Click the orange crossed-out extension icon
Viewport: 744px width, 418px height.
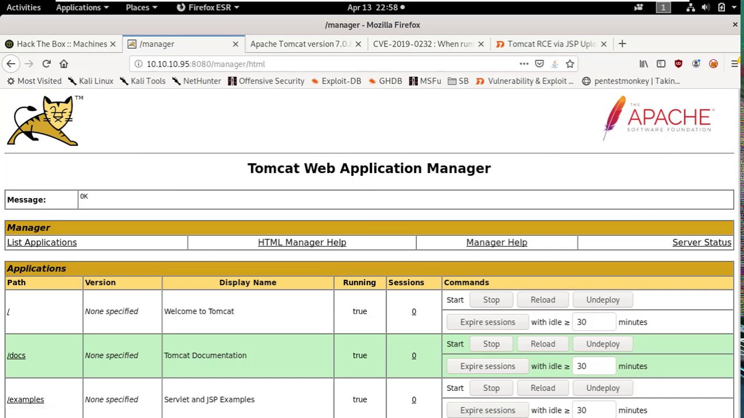click(x=713, y=64)
